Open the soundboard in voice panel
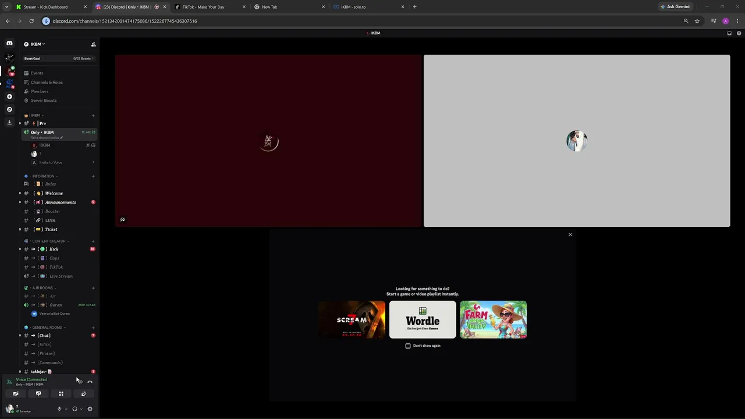 [83, 394]
